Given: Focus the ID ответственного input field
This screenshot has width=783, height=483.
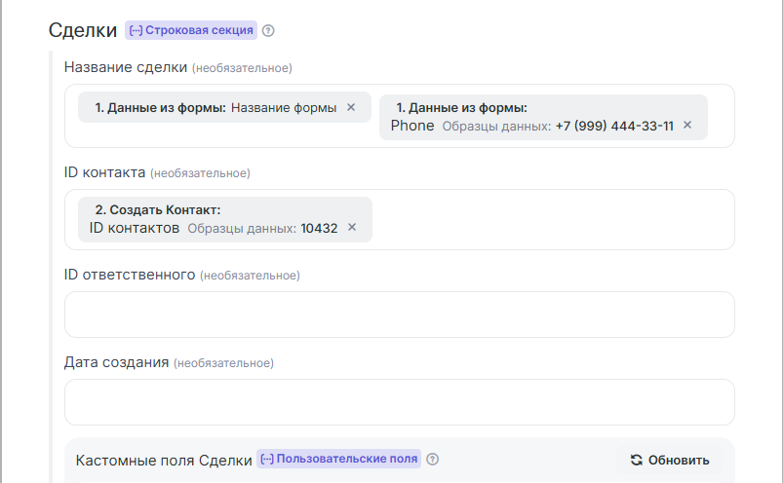Looking at the screenshot, I should click(x=399, y=315).
